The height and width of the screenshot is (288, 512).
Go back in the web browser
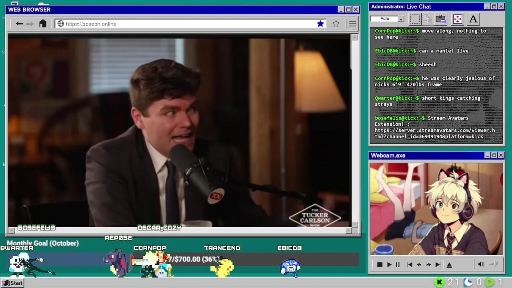19,24
